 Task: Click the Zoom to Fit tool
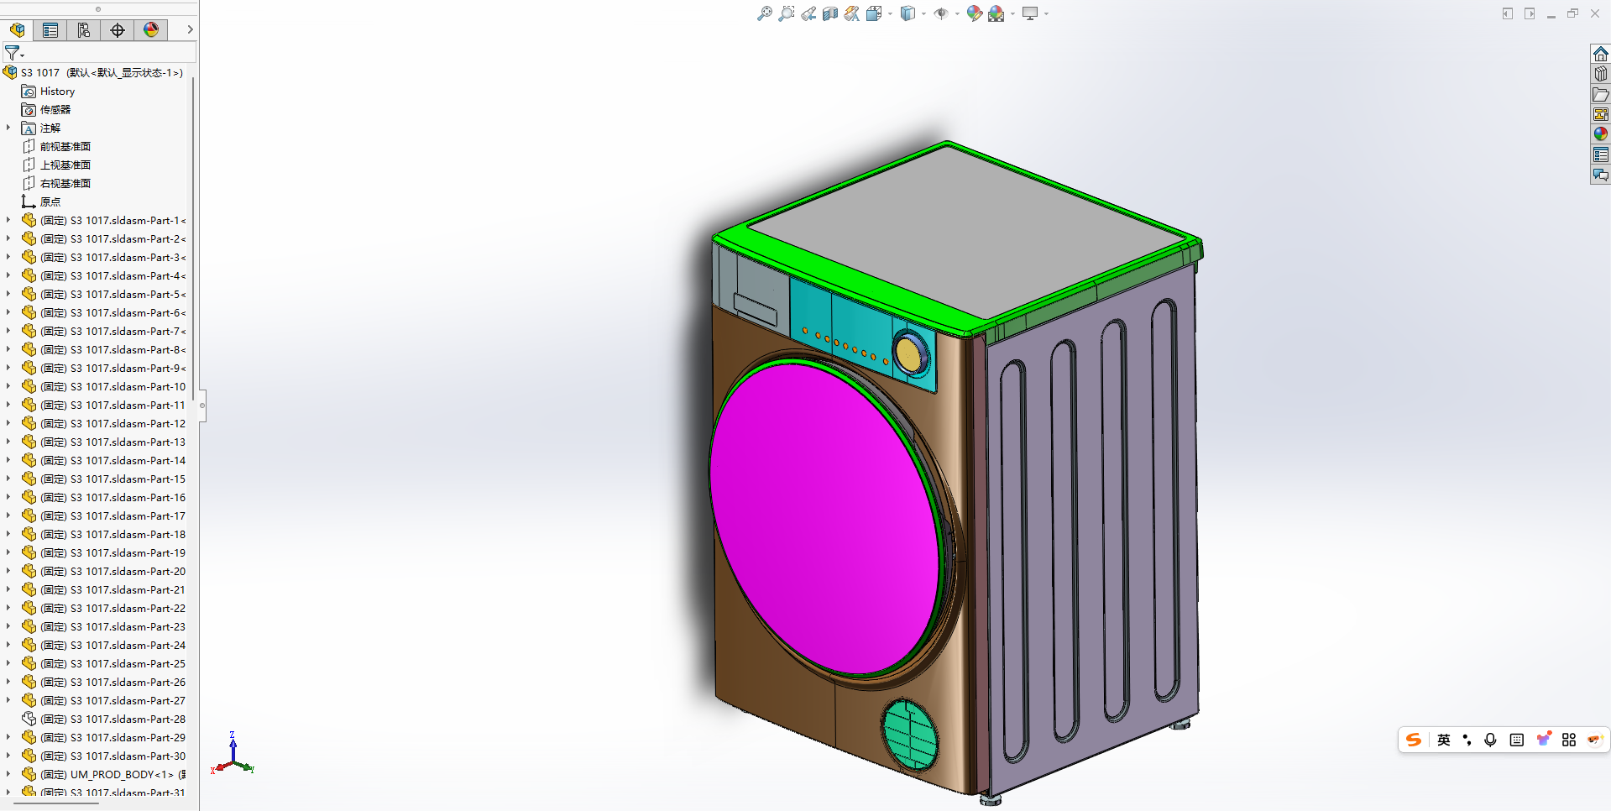tap(764, 13)
